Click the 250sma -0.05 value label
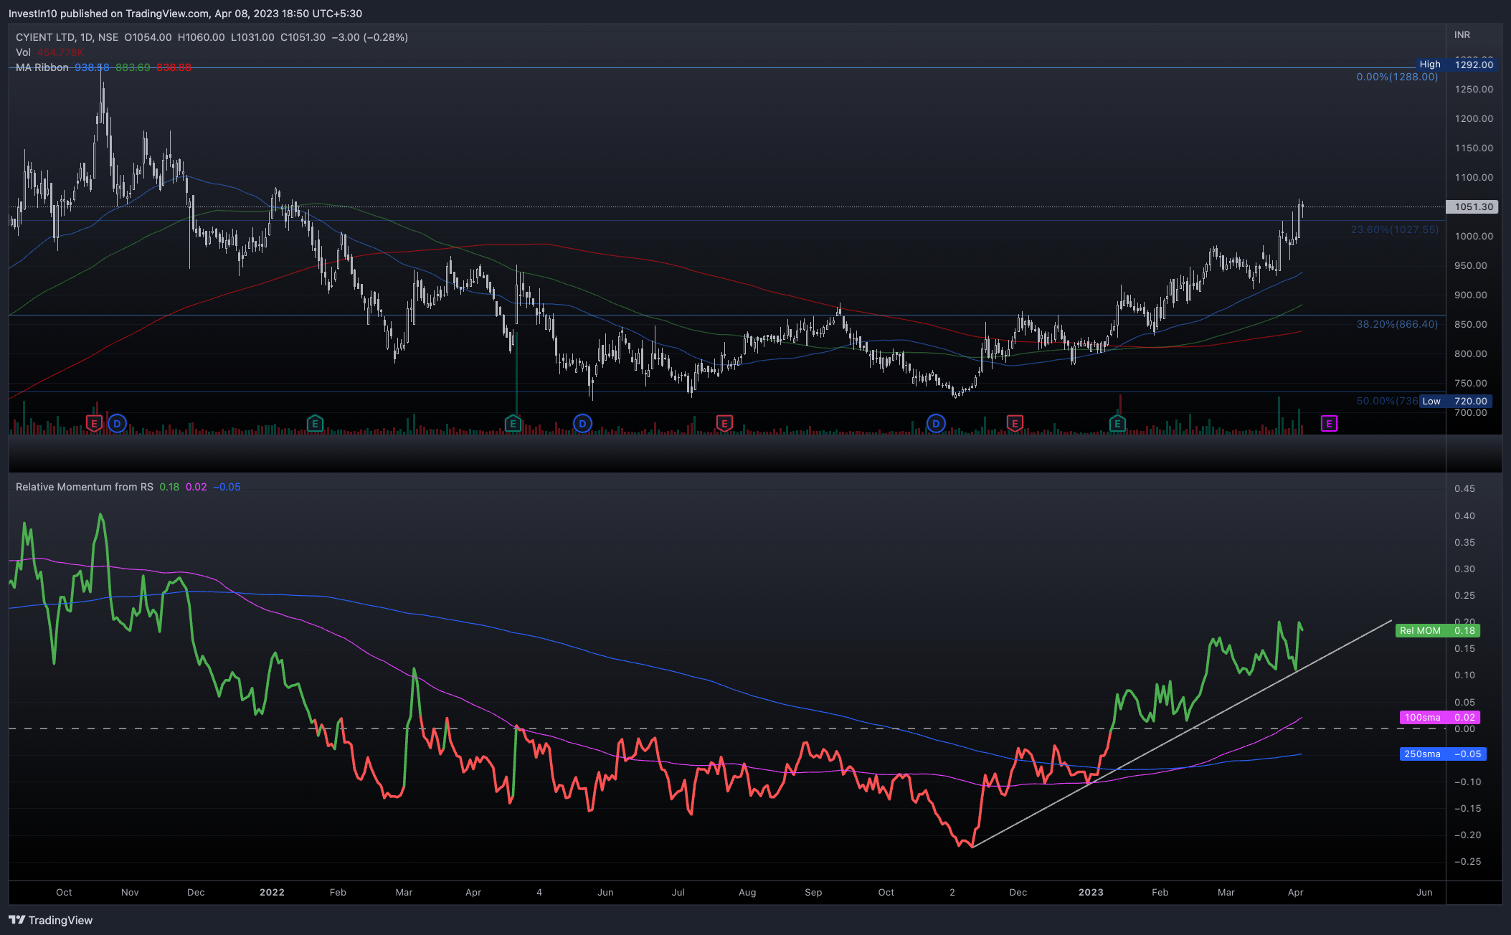 pos(1443,754)
